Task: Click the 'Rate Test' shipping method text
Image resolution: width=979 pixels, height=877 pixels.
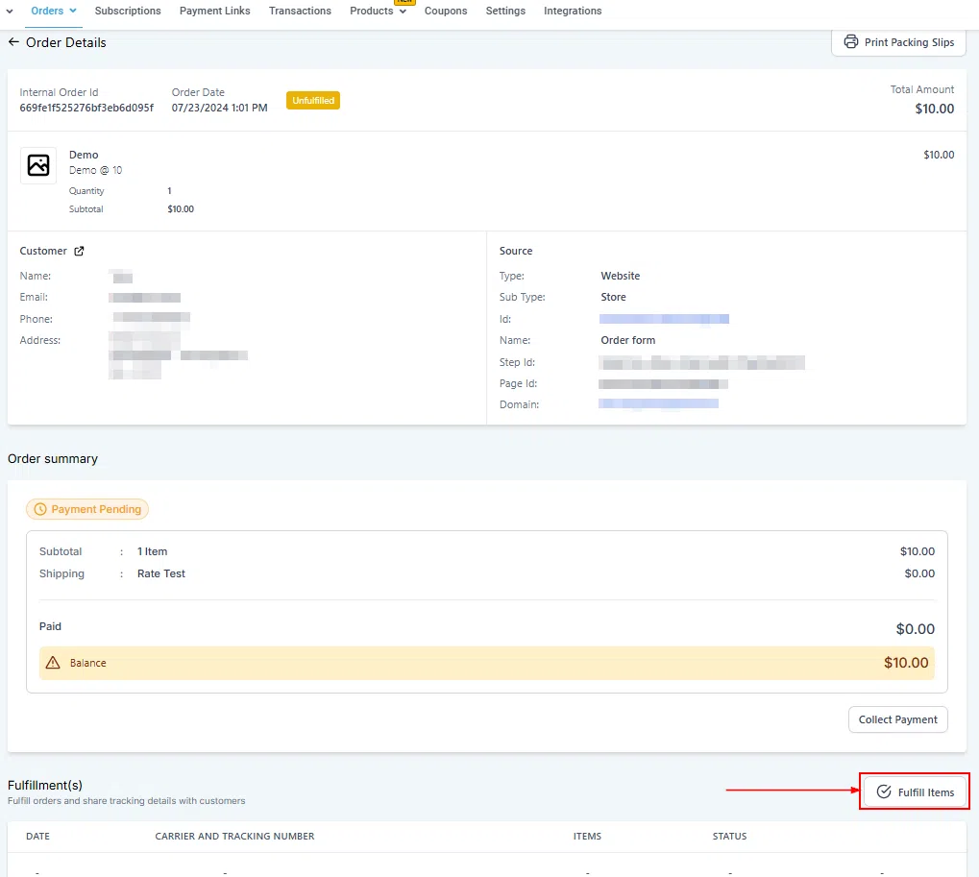Action: click(161, 573)
